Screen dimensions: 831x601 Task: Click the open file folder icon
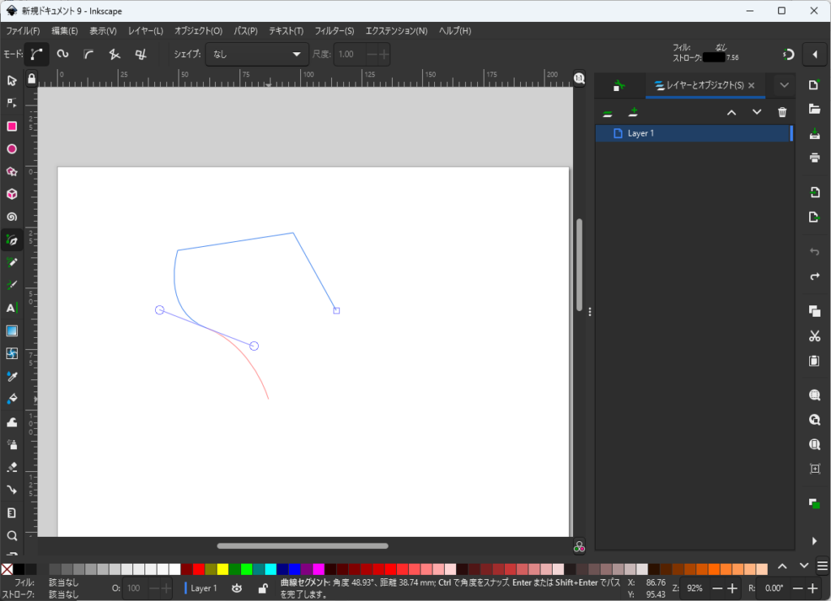pos(815,110)
